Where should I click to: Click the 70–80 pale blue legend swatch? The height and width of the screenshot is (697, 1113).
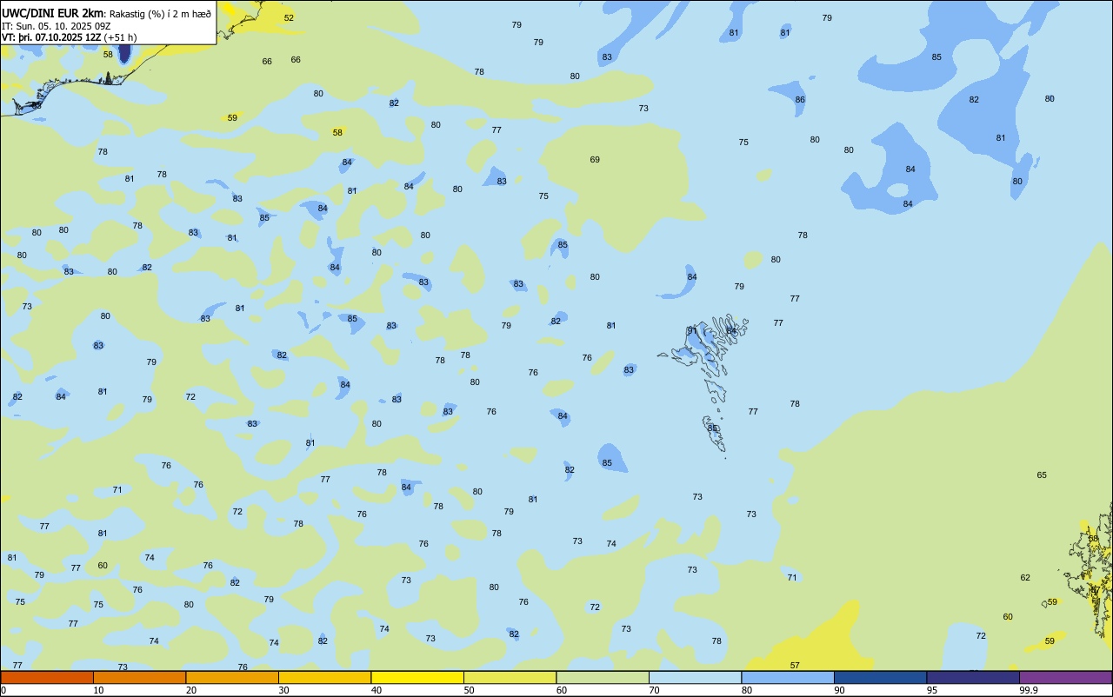[x=695, y=677]
